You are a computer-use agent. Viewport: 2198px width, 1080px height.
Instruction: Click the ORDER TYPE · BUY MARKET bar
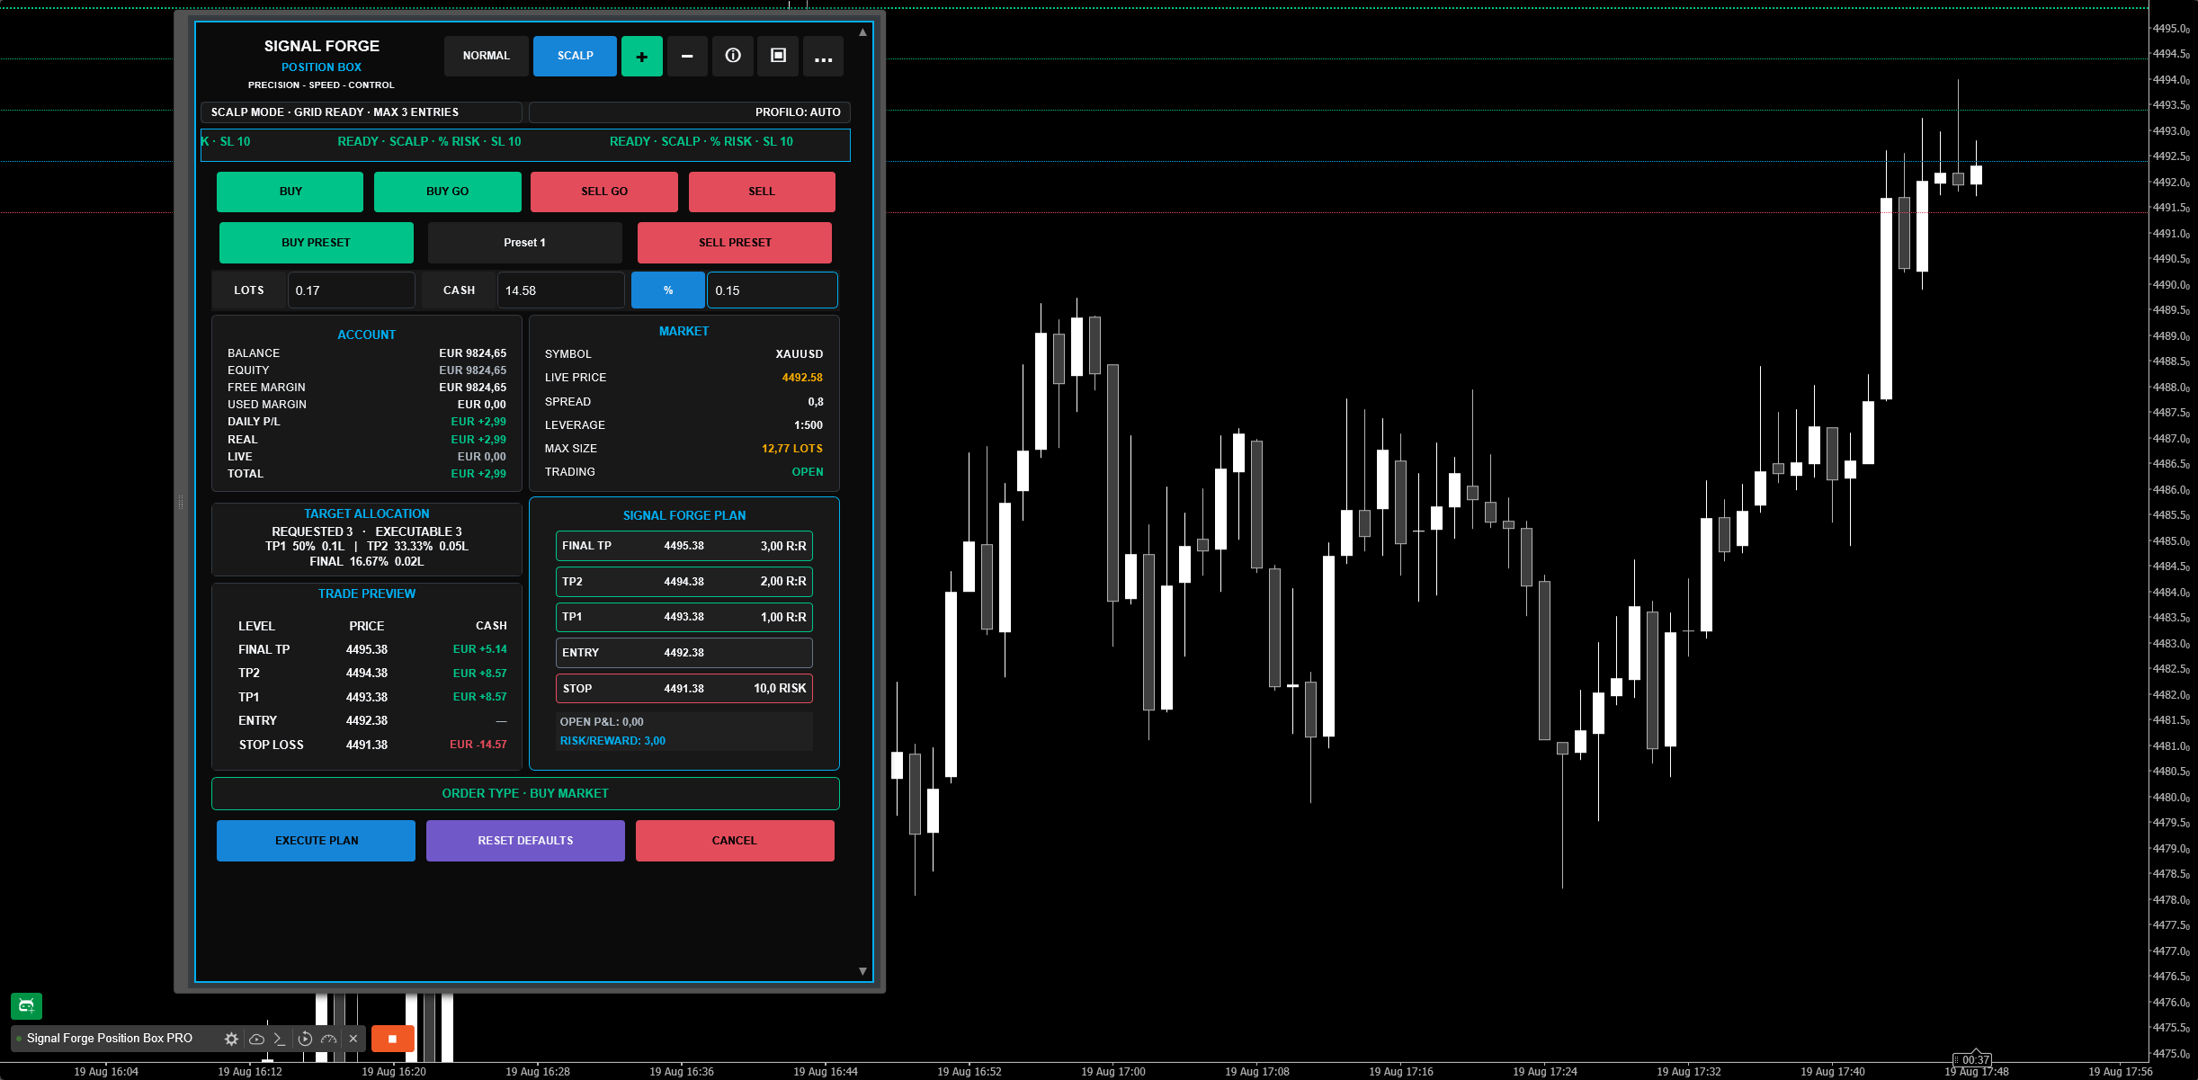coord(525,793)
